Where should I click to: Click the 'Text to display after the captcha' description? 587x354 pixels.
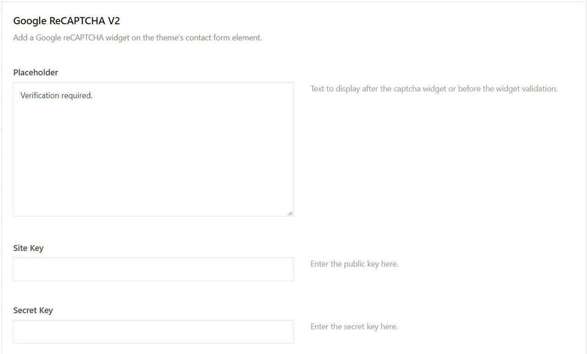point(434,89)
